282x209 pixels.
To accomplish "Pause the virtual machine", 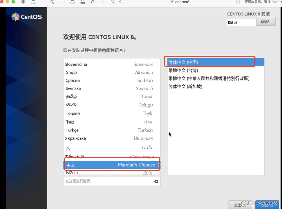I will tap(23, 2).
